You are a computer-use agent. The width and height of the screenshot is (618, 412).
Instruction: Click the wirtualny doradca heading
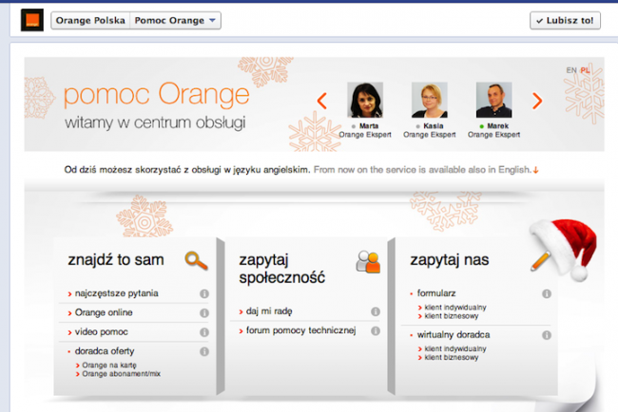pyautogui.click(x=454, y=334)
